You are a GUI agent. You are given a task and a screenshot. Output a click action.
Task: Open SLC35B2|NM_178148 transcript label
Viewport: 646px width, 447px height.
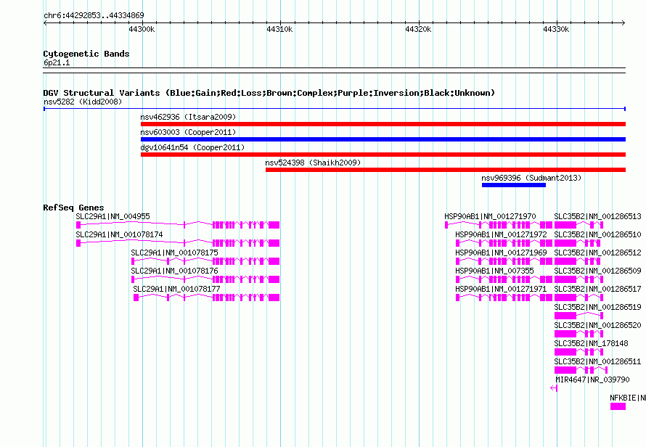tap(592, 343)
